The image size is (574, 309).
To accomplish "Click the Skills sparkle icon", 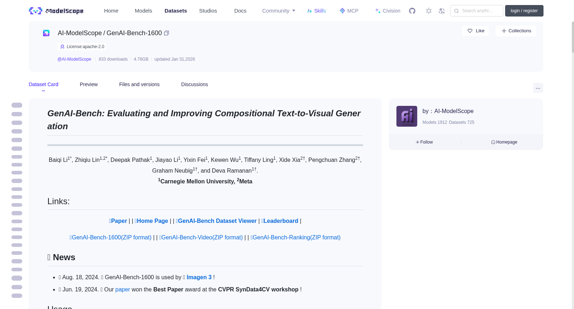I will pyautogui.click(x=310, y=11).
